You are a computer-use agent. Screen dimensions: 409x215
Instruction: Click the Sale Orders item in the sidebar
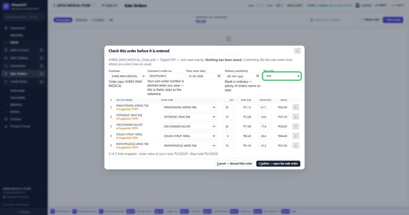(x=23, y=74)
